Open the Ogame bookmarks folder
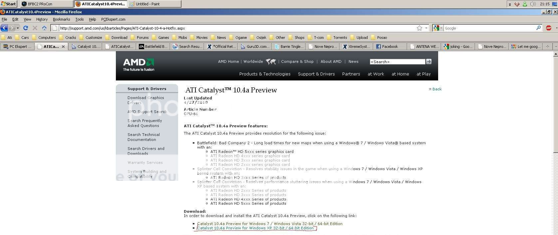 238,38
